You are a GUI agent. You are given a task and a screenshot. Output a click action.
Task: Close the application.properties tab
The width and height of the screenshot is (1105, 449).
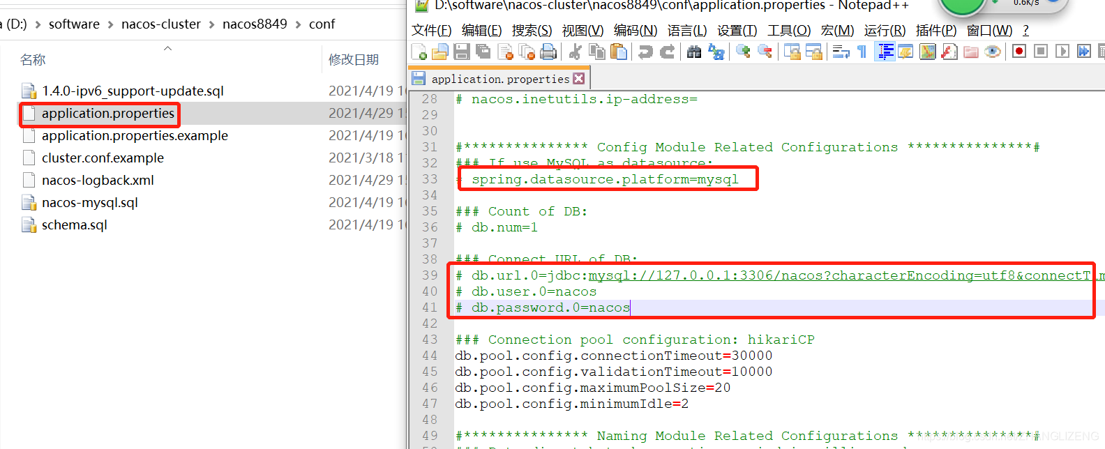579,79
